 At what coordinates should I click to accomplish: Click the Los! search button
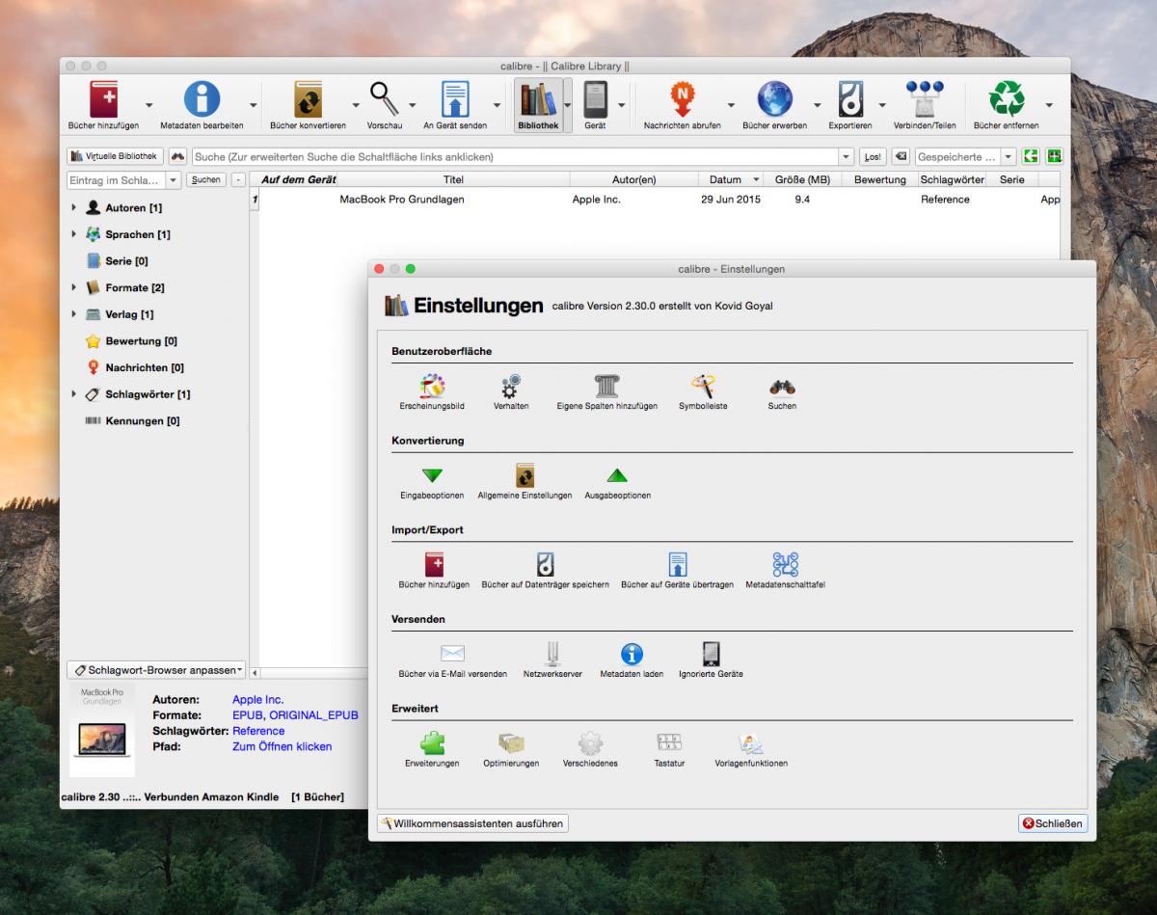(872, 156)
